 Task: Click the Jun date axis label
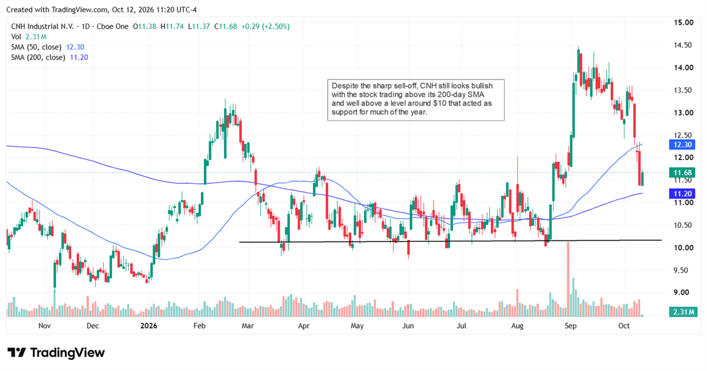[407, 325]
